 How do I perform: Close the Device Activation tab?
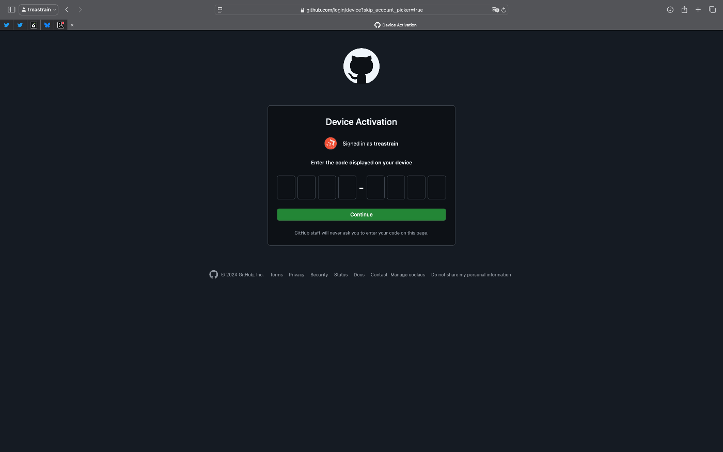click(72, 25)
